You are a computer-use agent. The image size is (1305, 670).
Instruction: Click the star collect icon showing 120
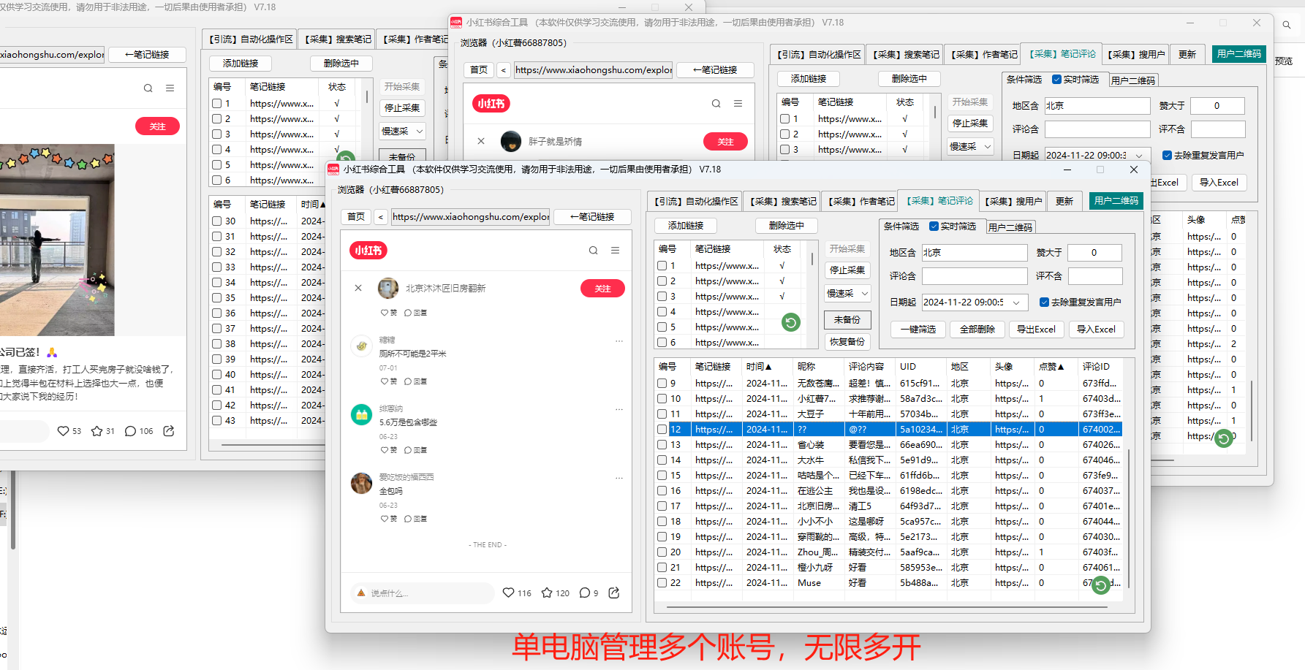(x=546, y=593)
